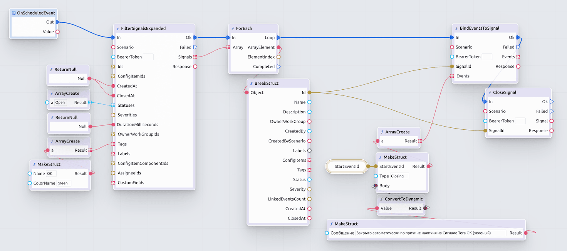
Task: Click the Value pin on OnScheduledEvent node
Action: click(58, 32)
